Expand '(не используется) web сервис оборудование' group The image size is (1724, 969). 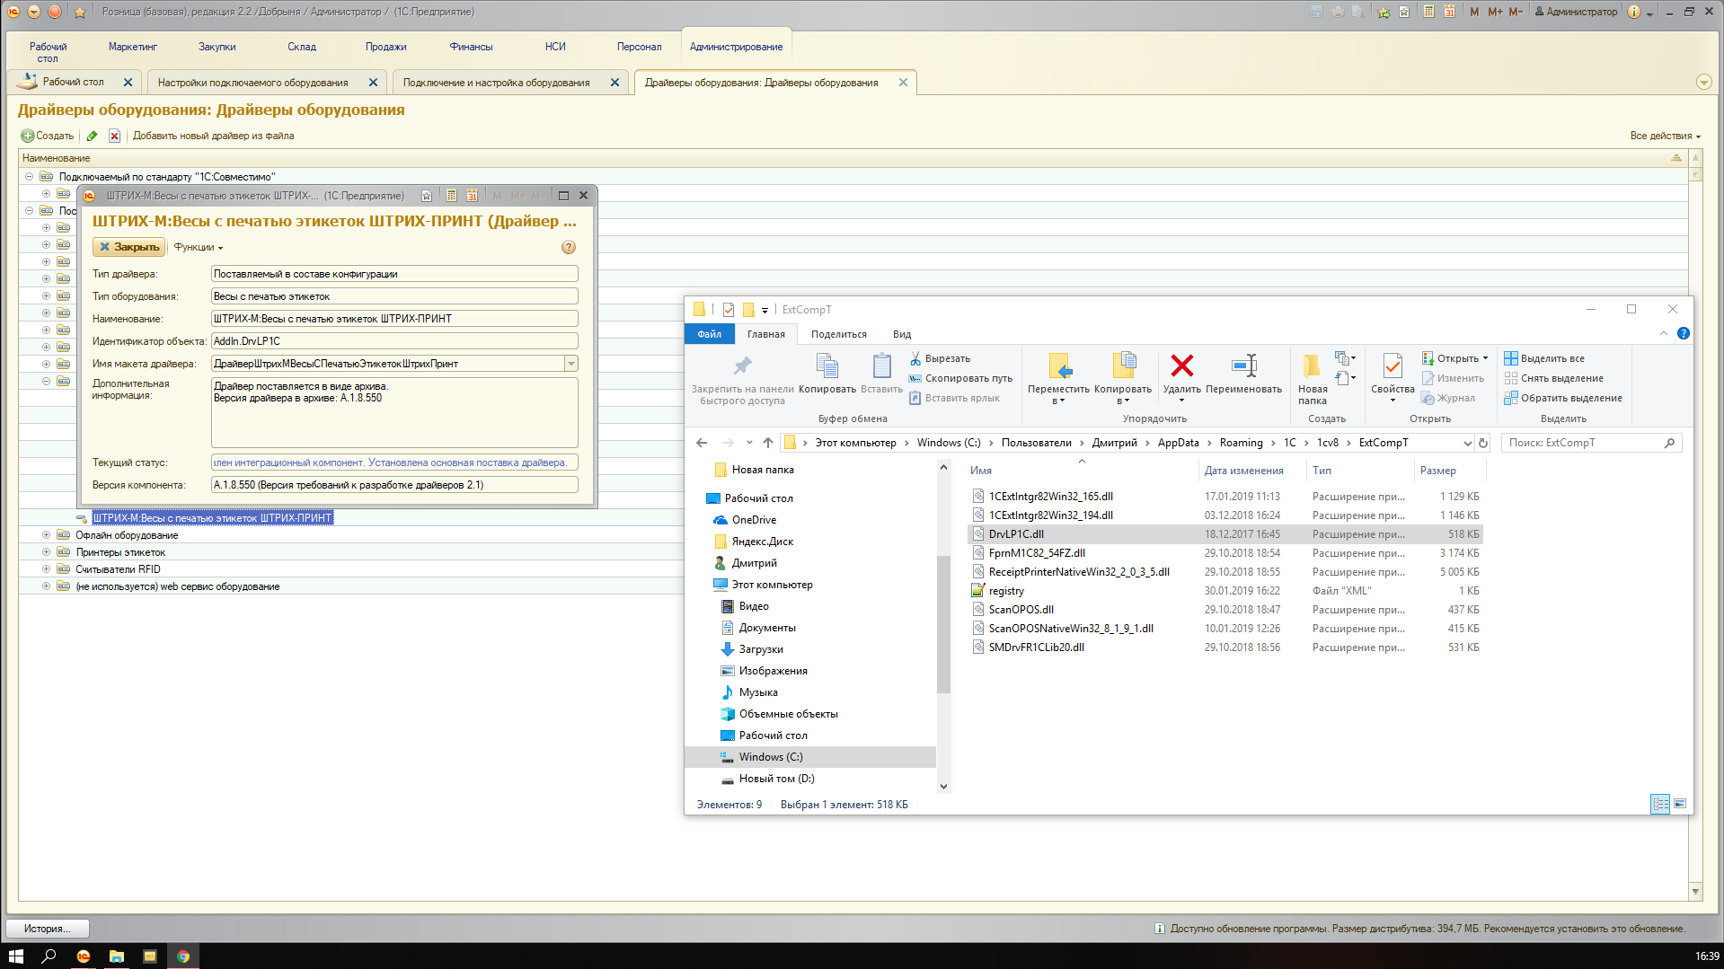[46, 586]
